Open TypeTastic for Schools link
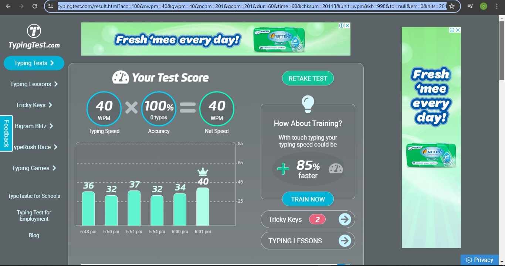505x266 pixels. (x=34, y=196)
